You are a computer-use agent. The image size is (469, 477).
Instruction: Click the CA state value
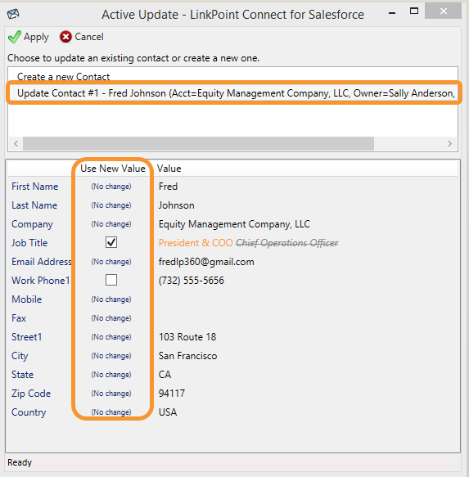point(165,375)
